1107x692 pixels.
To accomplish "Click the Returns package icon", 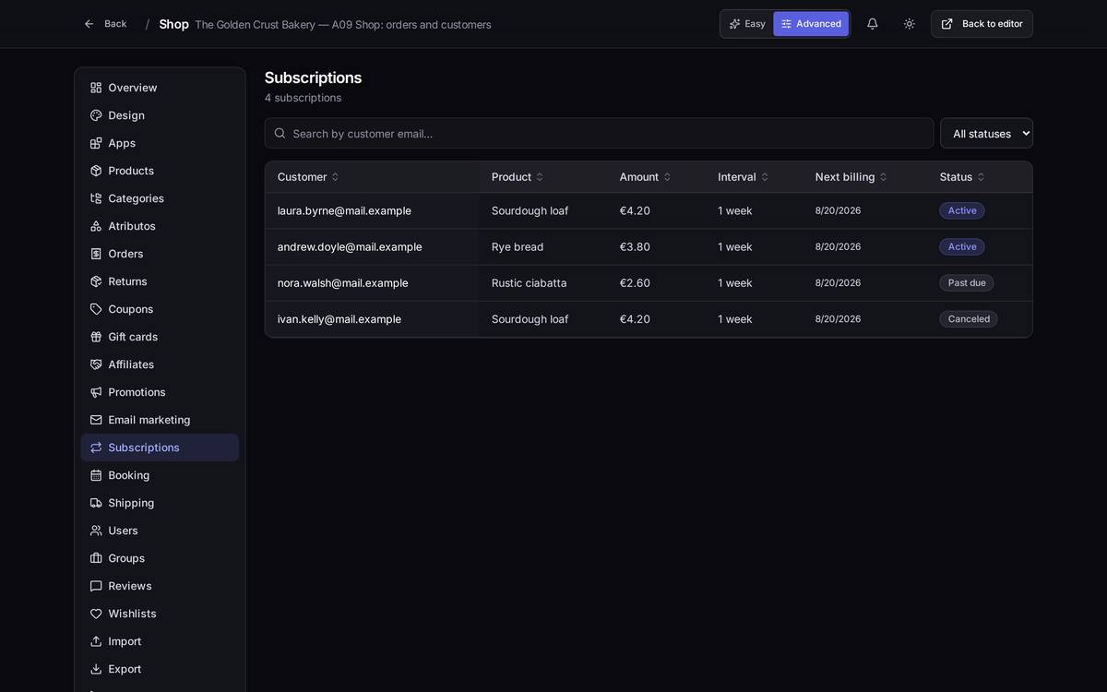I will point(96,281).
